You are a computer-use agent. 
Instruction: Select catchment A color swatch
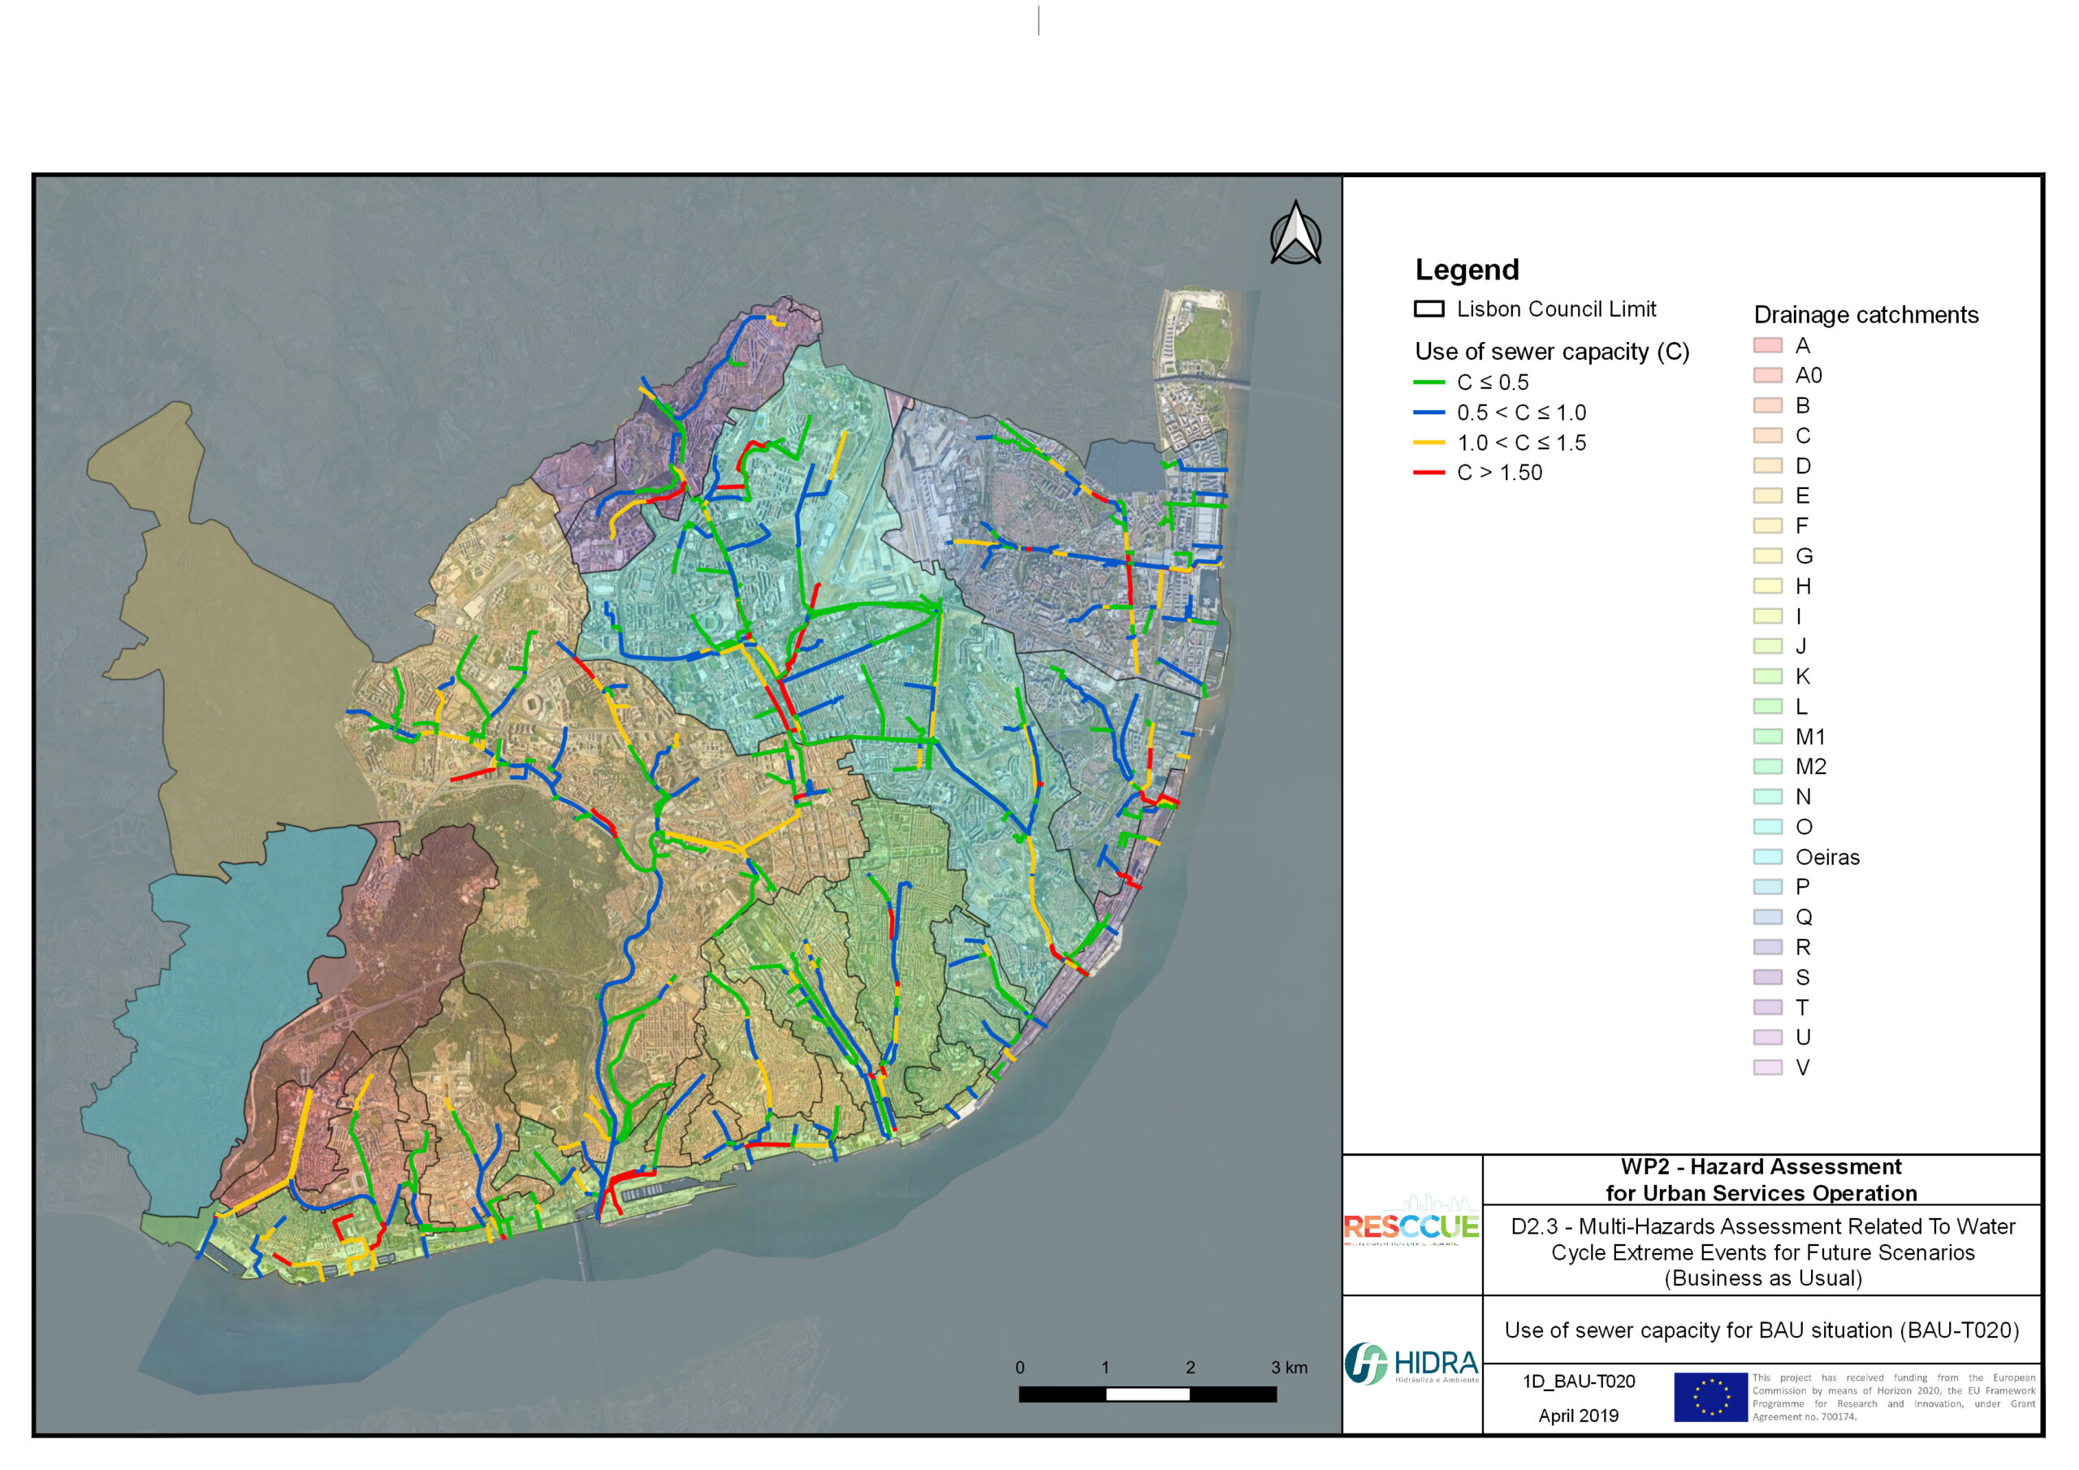(1767, 345)
